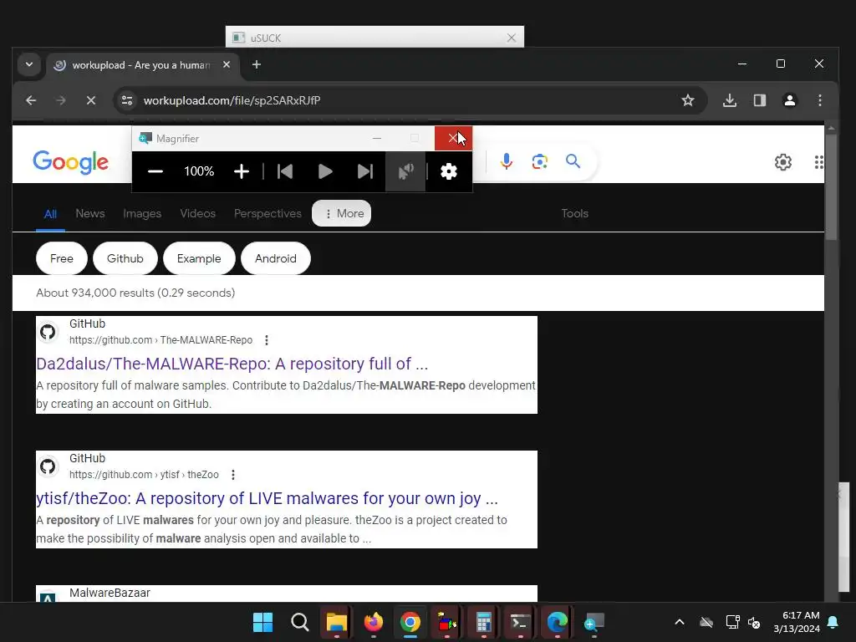Close the Magnifier window
The image size is (856, 642).
tap(453, 138)
